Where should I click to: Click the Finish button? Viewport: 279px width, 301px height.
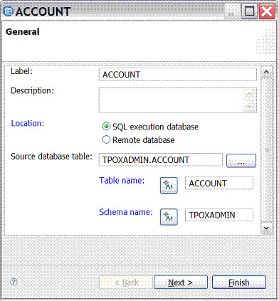[x=239, y=282]
